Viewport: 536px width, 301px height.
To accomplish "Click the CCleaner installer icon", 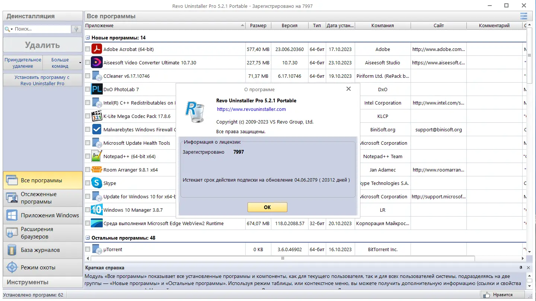I will pyautogui.click(x=97, y=76).
